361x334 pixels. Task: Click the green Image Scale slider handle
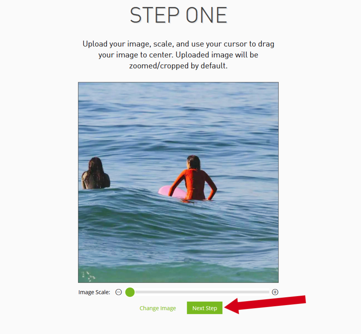[x=130, y=292]
